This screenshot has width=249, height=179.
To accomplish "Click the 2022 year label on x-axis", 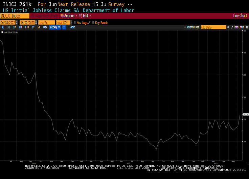I will (128, 163).
